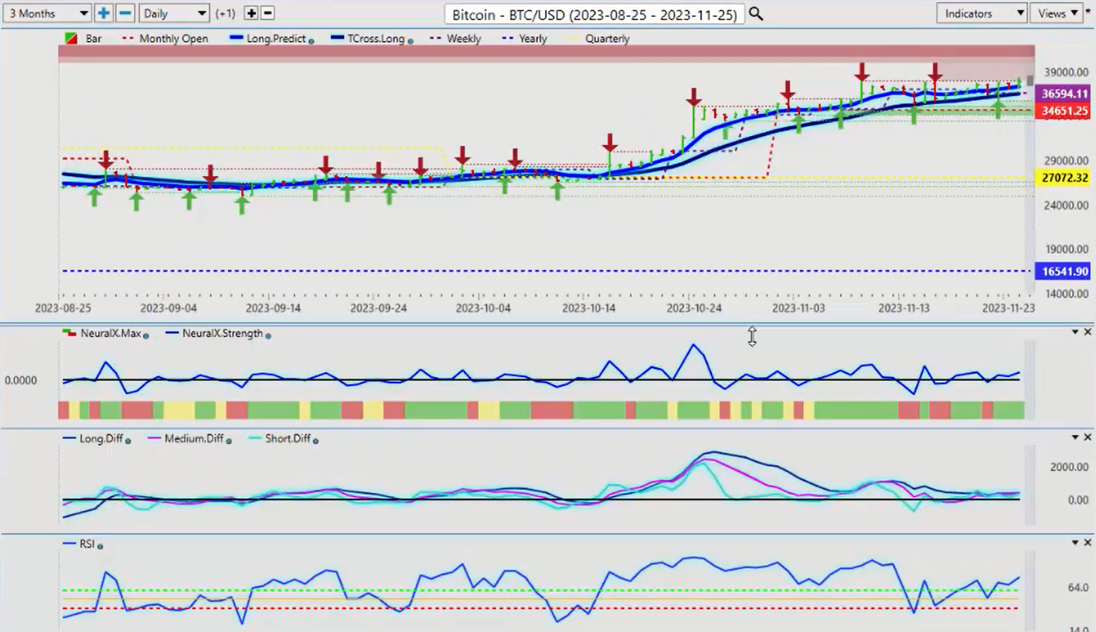Viewport: 1096px width, 632px height.
Task: Increase forecast days with black plus button
Action: click(x=251, y=13)
